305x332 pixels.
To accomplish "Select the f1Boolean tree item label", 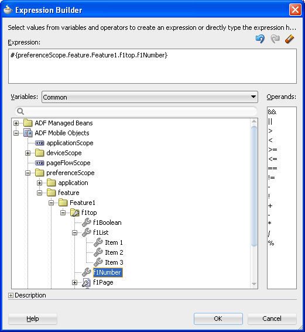I will coord(107,223).
